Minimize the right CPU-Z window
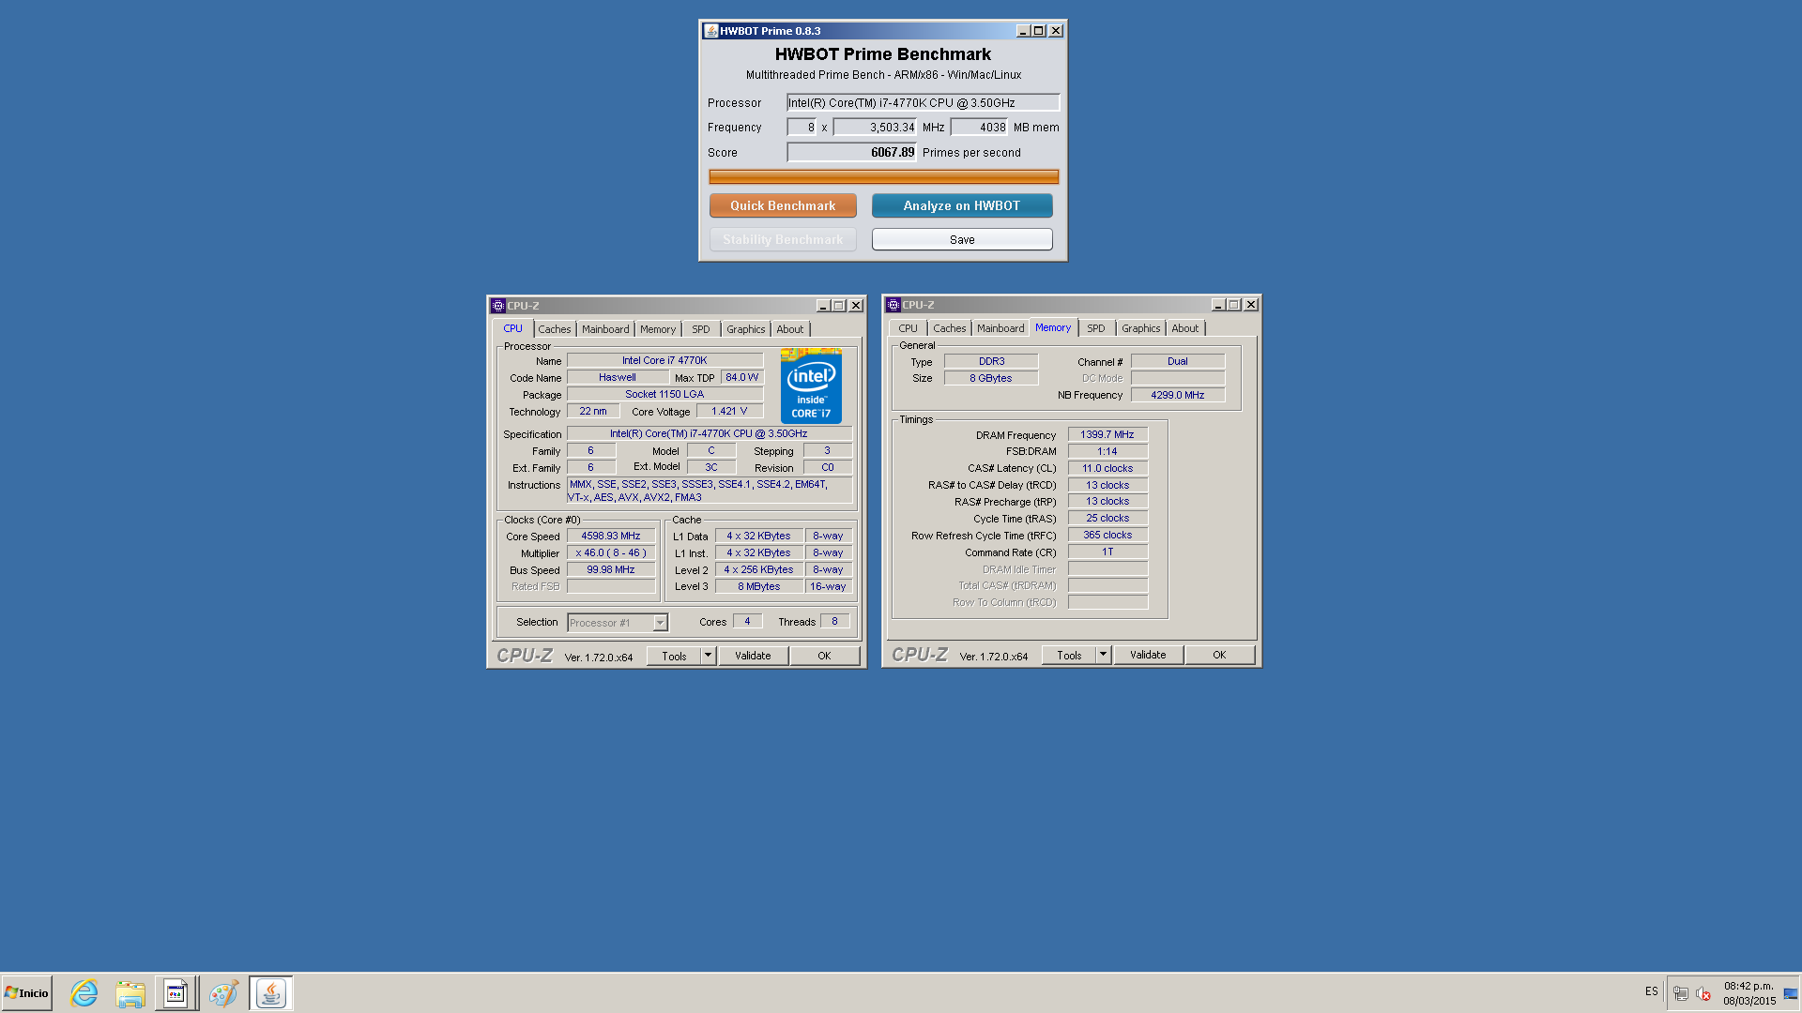 coord(1218,305)
